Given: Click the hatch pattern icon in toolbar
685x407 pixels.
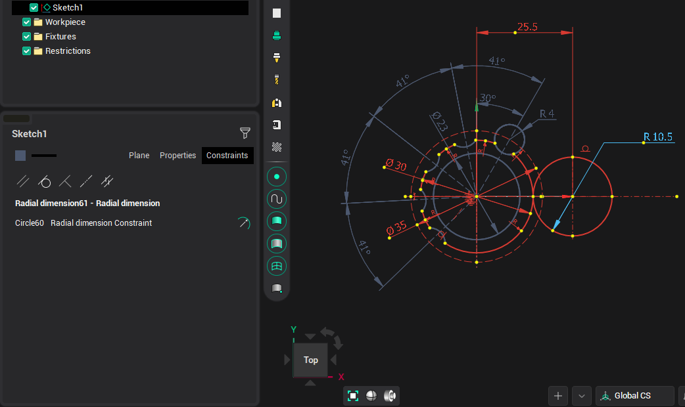Looking at the screenshot, I should [x=277, y=147].
